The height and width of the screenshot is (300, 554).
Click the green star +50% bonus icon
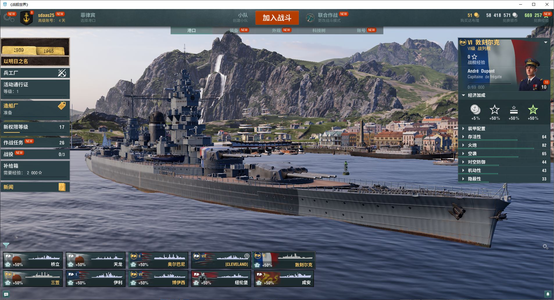point(533,110)
